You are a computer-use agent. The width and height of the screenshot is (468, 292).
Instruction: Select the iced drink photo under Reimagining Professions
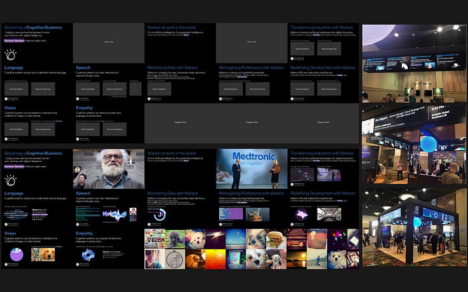tap(257, 214)
